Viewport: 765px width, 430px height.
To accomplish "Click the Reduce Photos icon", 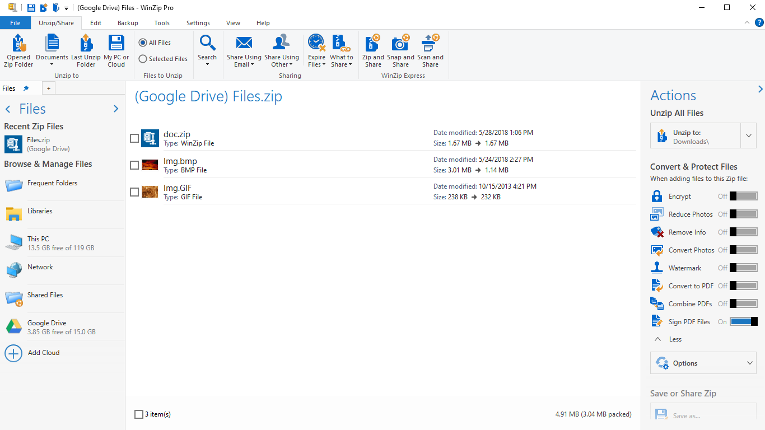I will 657,214.
